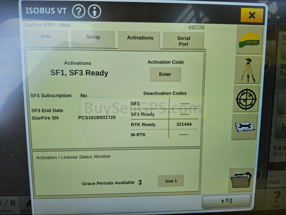Select the StarFire receiver icon
The height and width of the screenshot is (215, 286).
[x=249, y=40]
